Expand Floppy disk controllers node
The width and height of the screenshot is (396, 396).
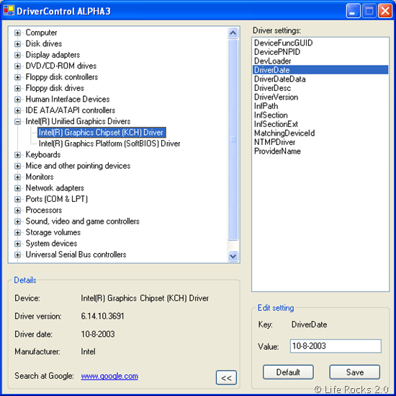pyautogui.click(x=17, y=77)
